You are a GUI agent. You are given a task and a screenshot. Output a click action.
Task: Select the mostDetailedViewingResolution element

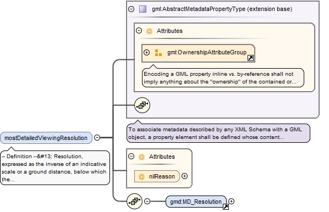click(x=46, y=138)
